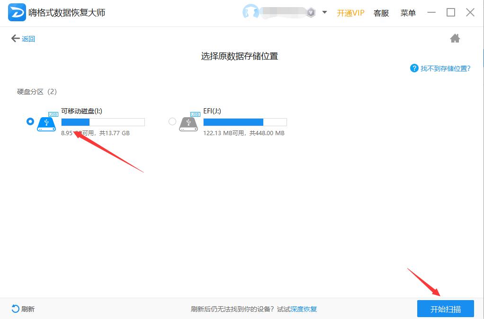484x319 pixels.
Task: Click the EFI (J:) USB drive icon
Action: coord(188,122)
